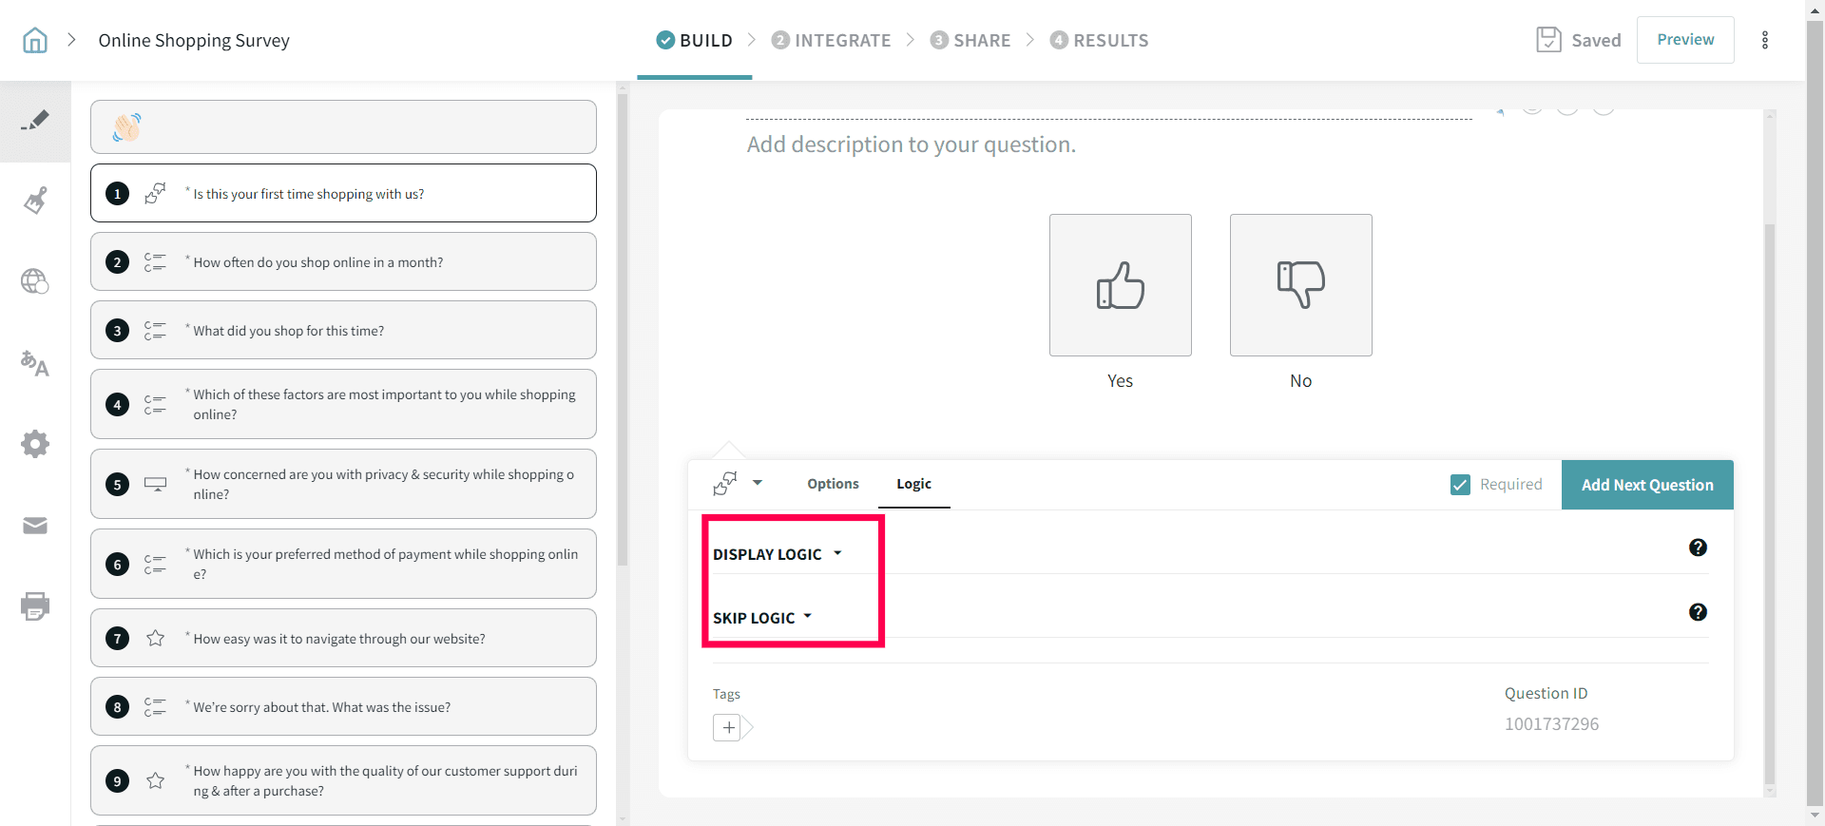Open the translation sidebar icon
The width and height of the screenshot is (1825, 826).
coord(35,363)
